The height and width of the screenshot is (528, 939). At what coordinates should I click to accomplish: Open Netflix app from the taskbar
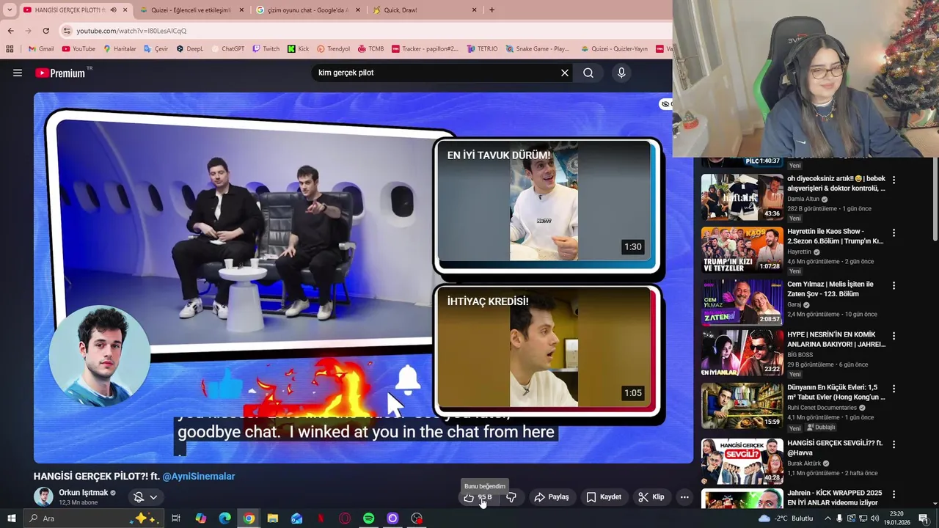(321, 518)
